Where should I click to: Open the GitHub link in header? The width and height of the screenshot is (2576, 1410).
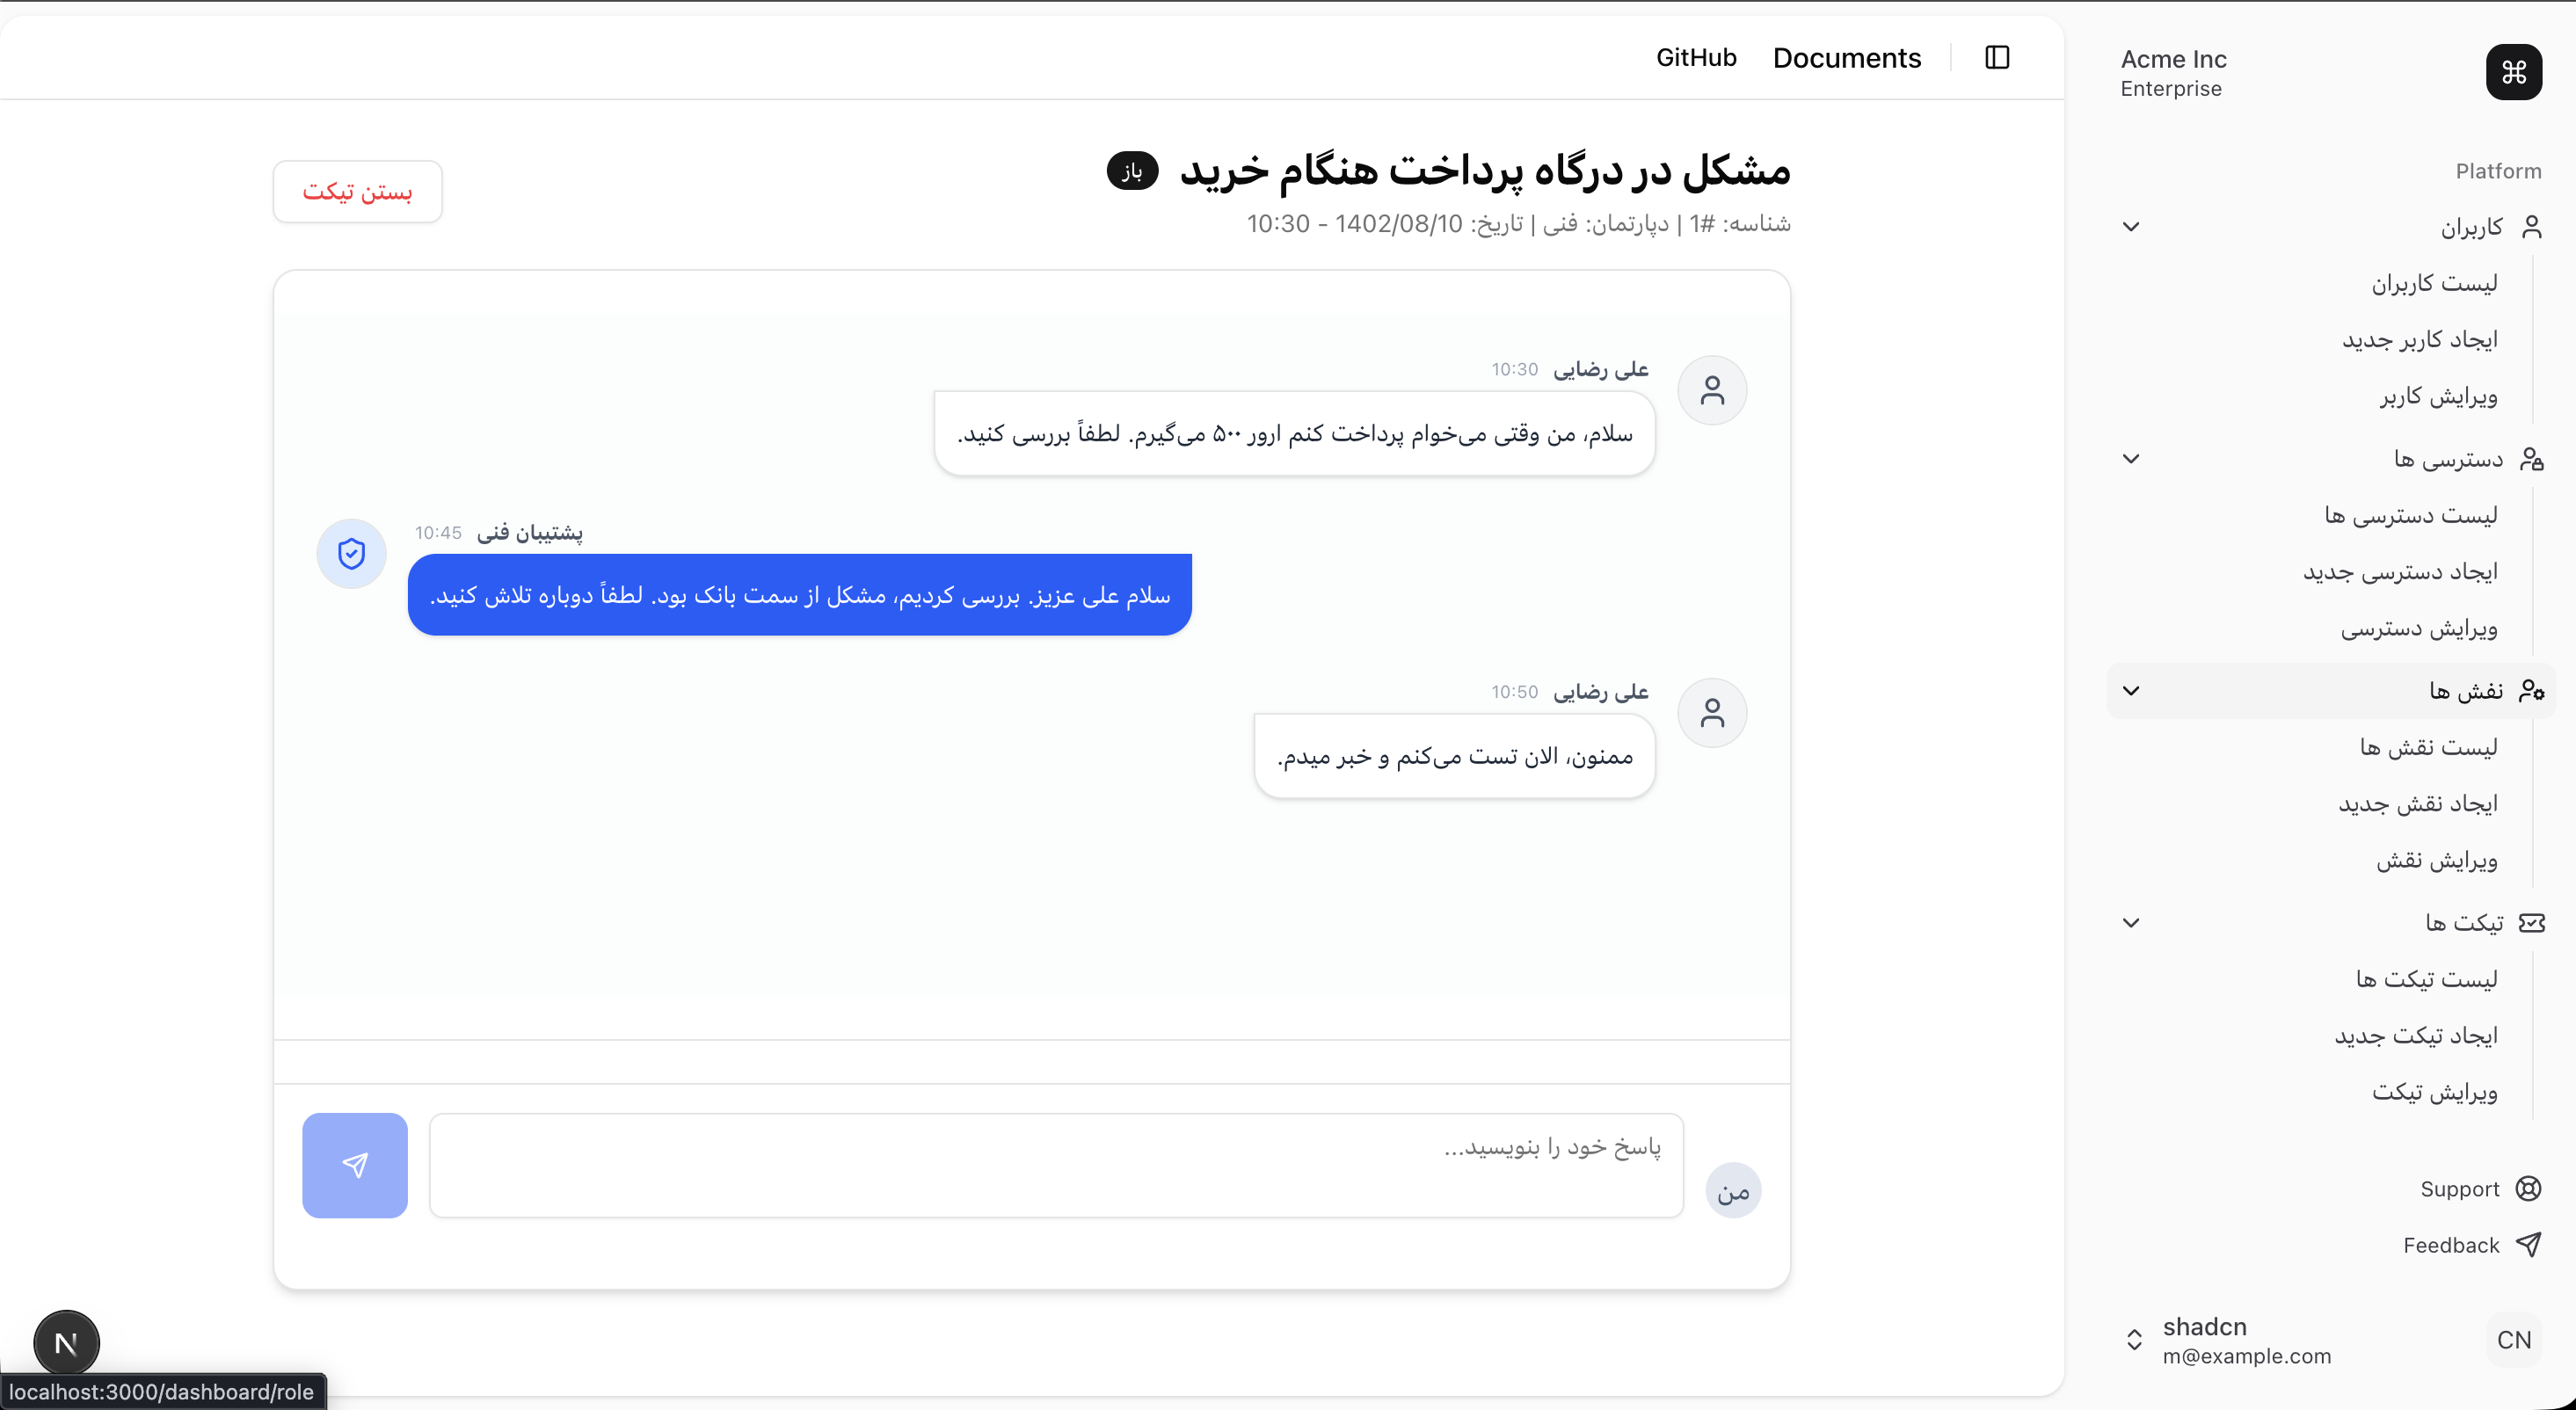[x=1696, y=58]
